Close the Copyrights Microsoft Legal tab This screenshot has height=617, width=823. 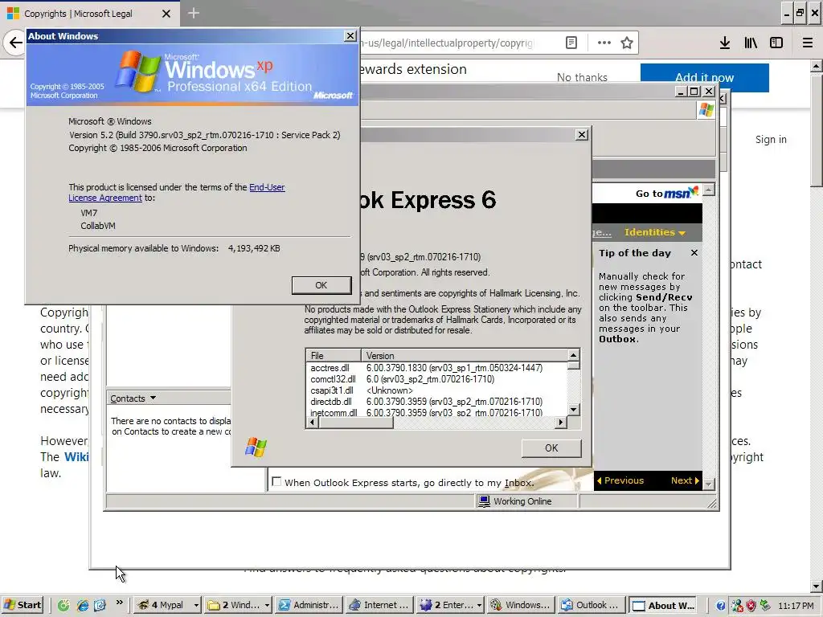166,14
